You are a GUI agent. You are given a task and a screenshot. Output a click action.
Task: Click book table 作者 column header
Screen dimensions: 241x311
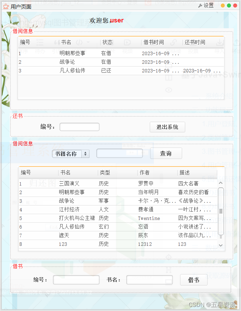click(x=157, y=172)
